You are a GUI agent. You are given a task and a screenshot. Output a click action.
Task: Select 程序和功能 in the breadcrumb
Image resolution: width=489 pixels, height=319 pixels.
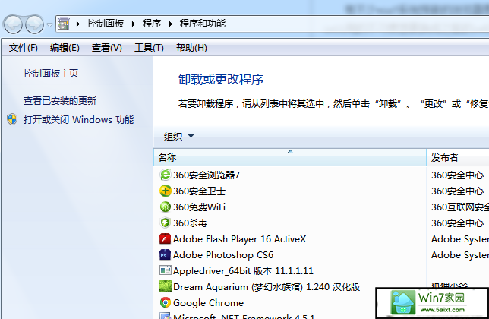[203, 24]
